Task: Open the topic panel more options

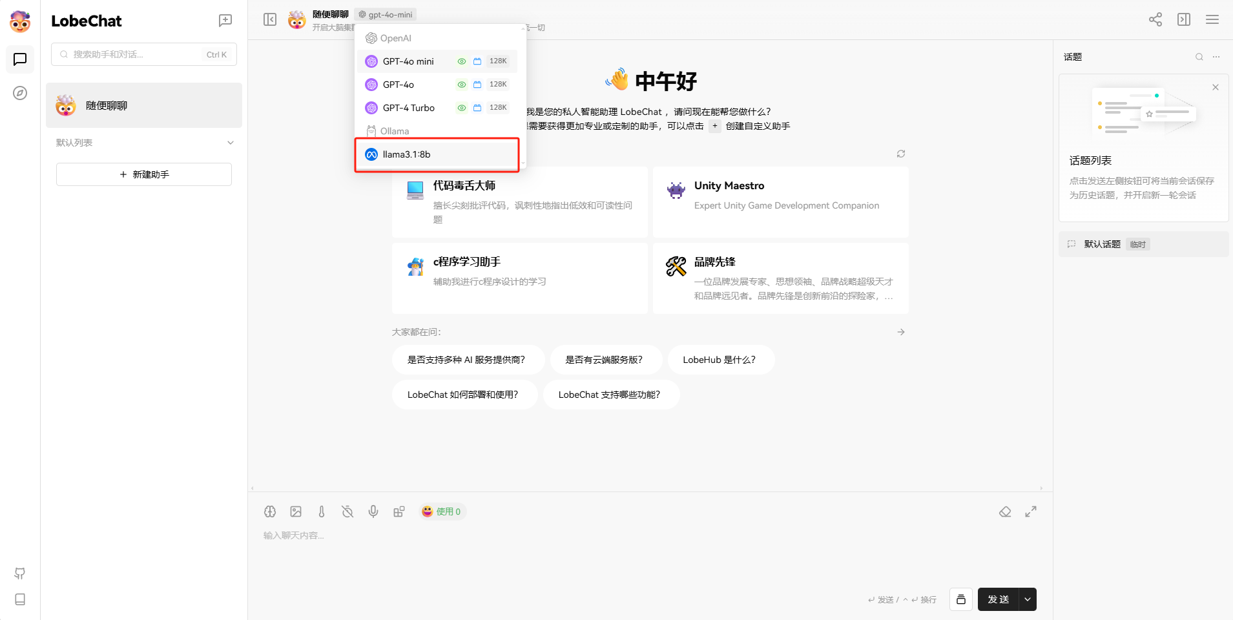Action: point(1216,57)
